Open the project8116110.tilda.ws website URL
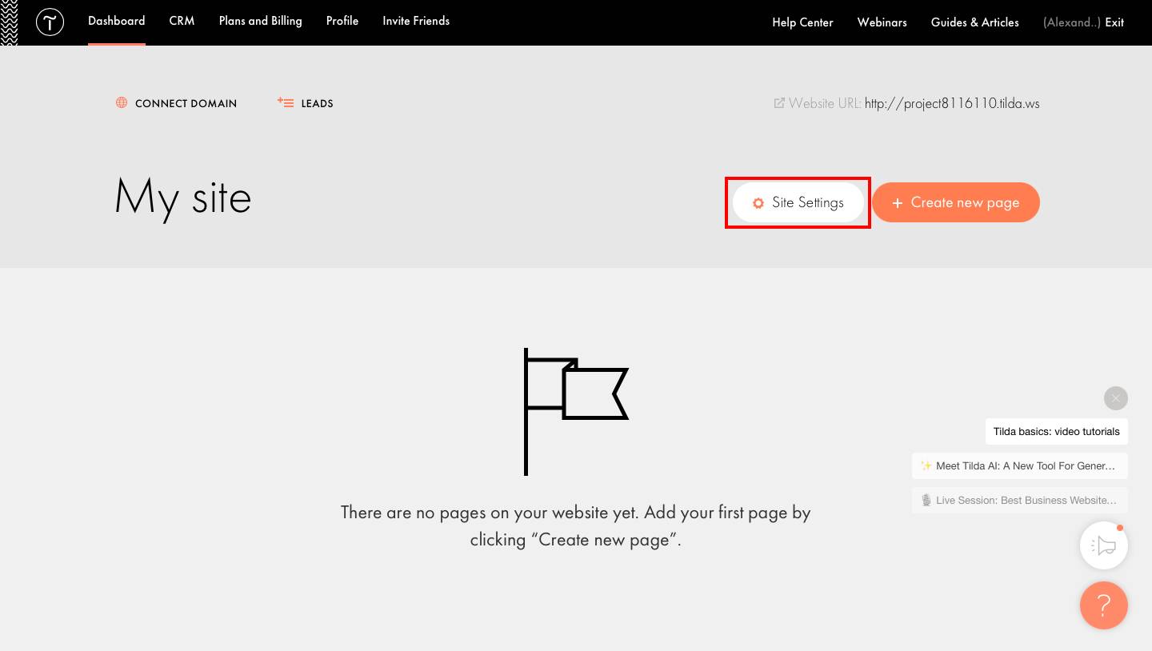Viewport: 1152px width, 651px height. pyautogui.click(x=952, y=103)
